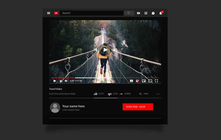Open the hamburger menu in header
This screenshot has width=221, height=140.
click(49, 13)
